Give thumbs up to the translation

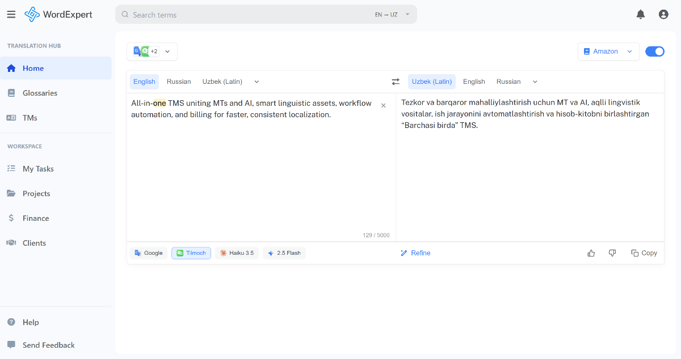591,253
